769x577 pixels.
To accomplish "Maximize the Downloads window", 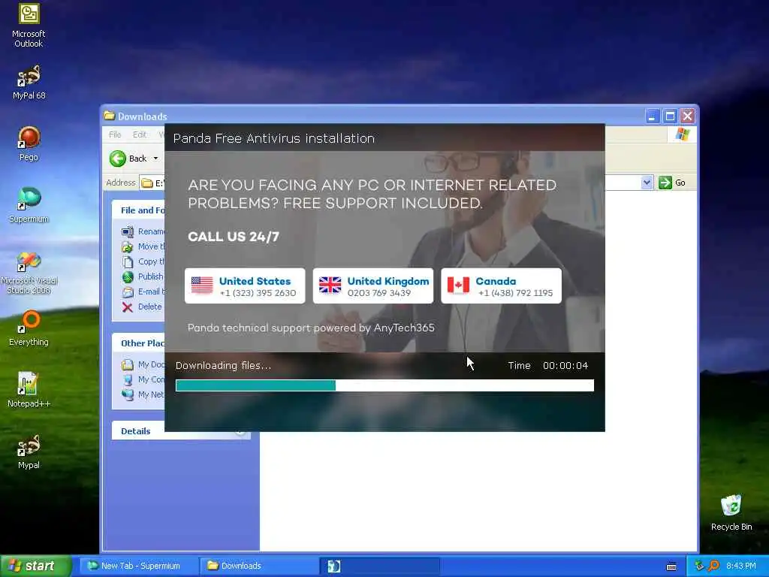I will [x=670, y=116].
